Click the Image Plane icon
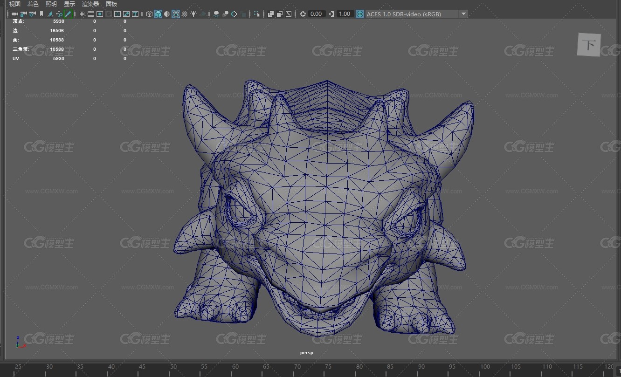This screenshot has height=377, width=621. point(50,14)
